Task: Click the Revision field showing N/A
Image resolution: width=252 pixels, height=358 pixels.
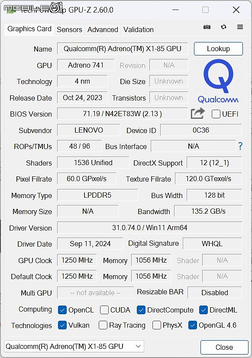Action: pos(169,65)
